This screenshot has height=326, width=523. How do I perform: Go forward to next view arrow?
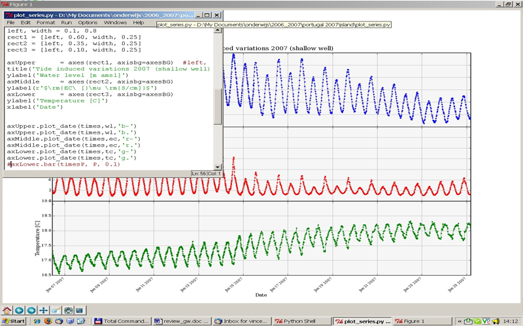point(31,310)
